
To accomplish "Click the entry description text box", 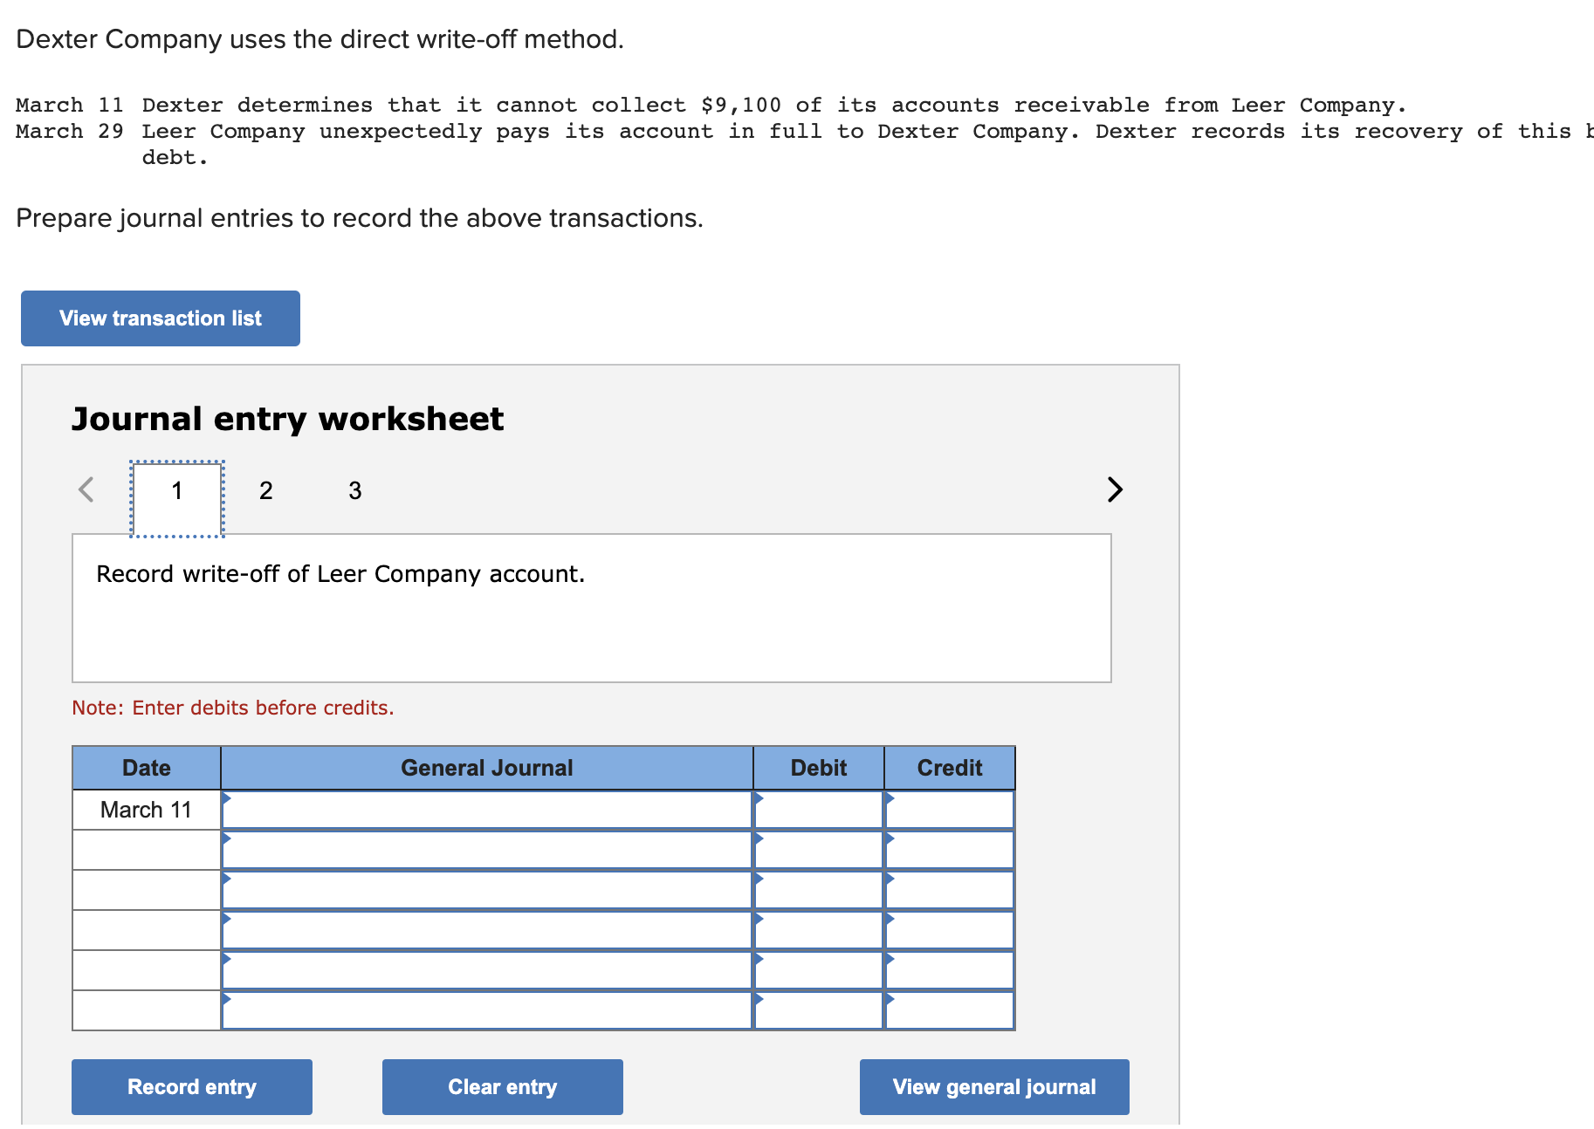I will coord(591,606).
